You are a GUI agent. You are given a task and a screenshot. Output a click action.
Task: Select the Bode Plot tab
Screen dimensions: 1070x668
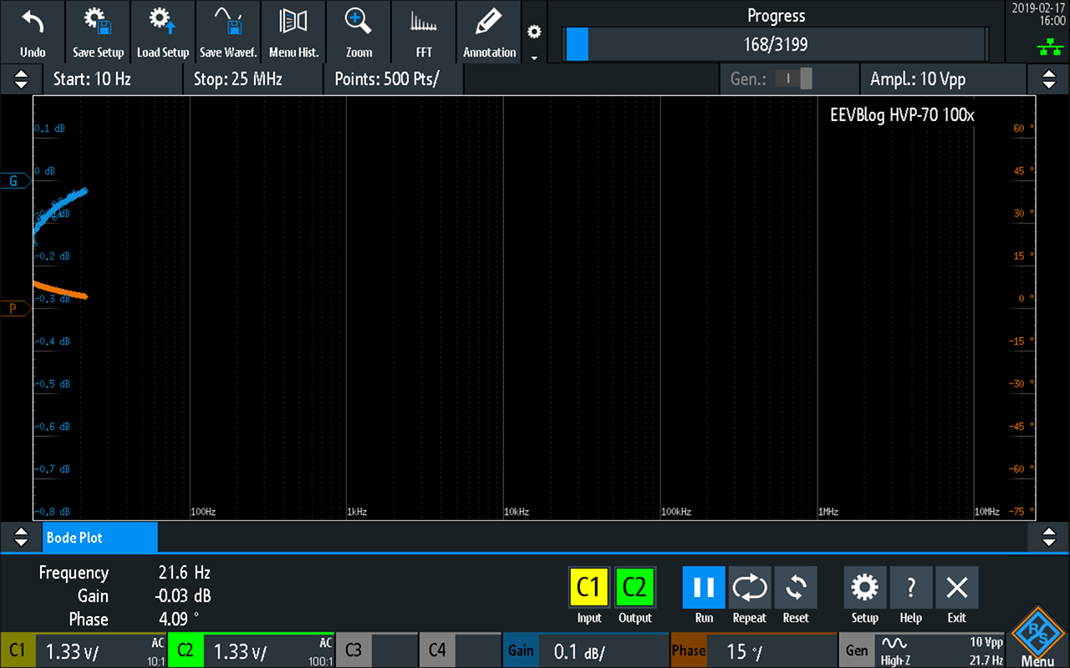[99, 538]
